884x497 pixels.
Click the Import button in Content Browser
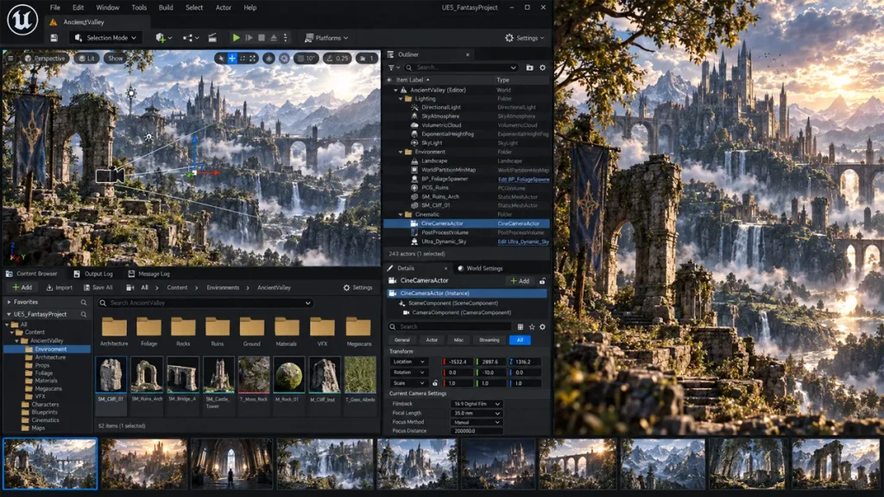click(x=60, y=287)
